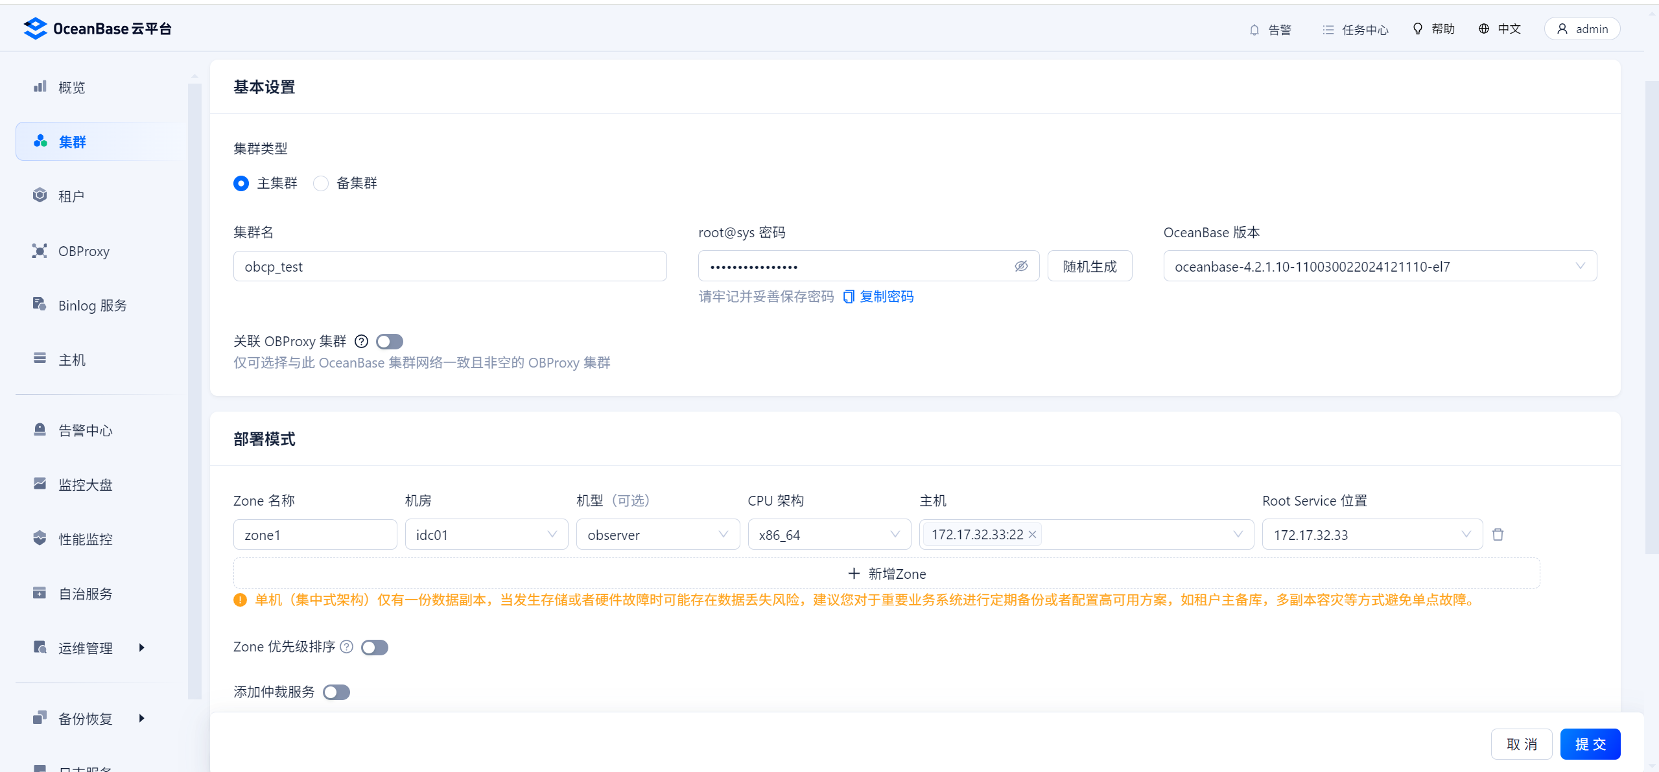The width and height of the screenshot is (1659, 772).
Task: Click root@sys 密码 input field
Action: click(869, 266)
